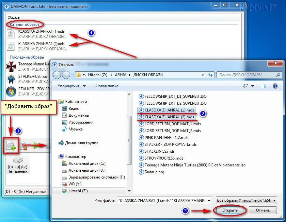
Task: Click the Refresh button next to address bar
Action: pyautogui.click(x=210, y=75)
